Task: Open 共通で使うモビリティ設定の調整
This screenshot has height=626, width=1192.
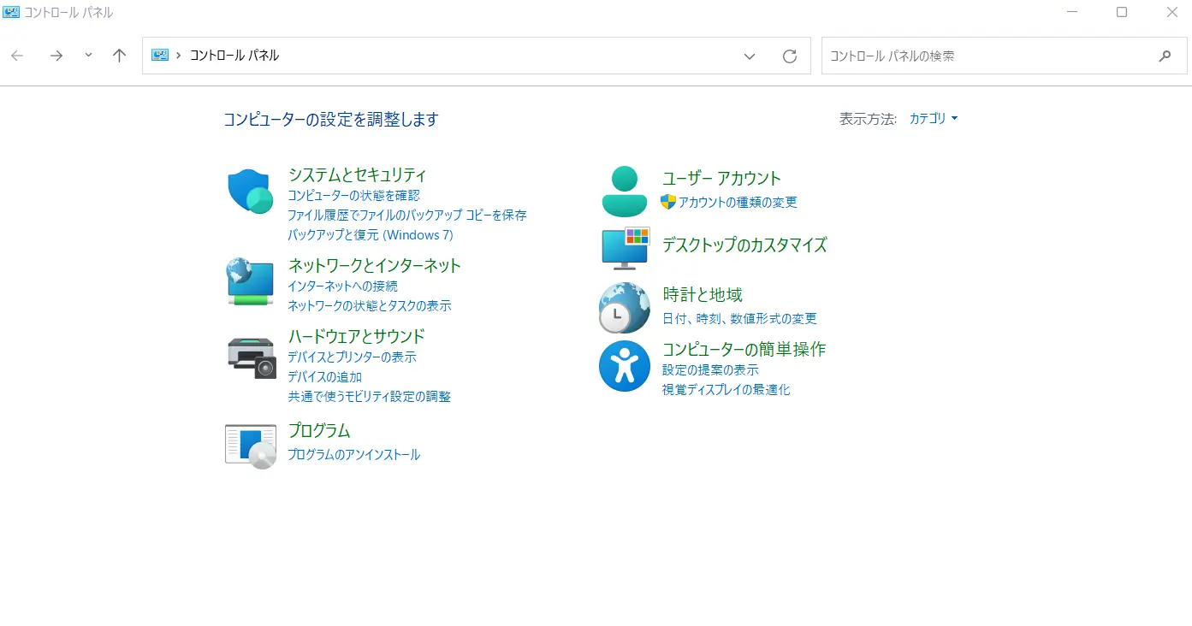Action: 369,397
